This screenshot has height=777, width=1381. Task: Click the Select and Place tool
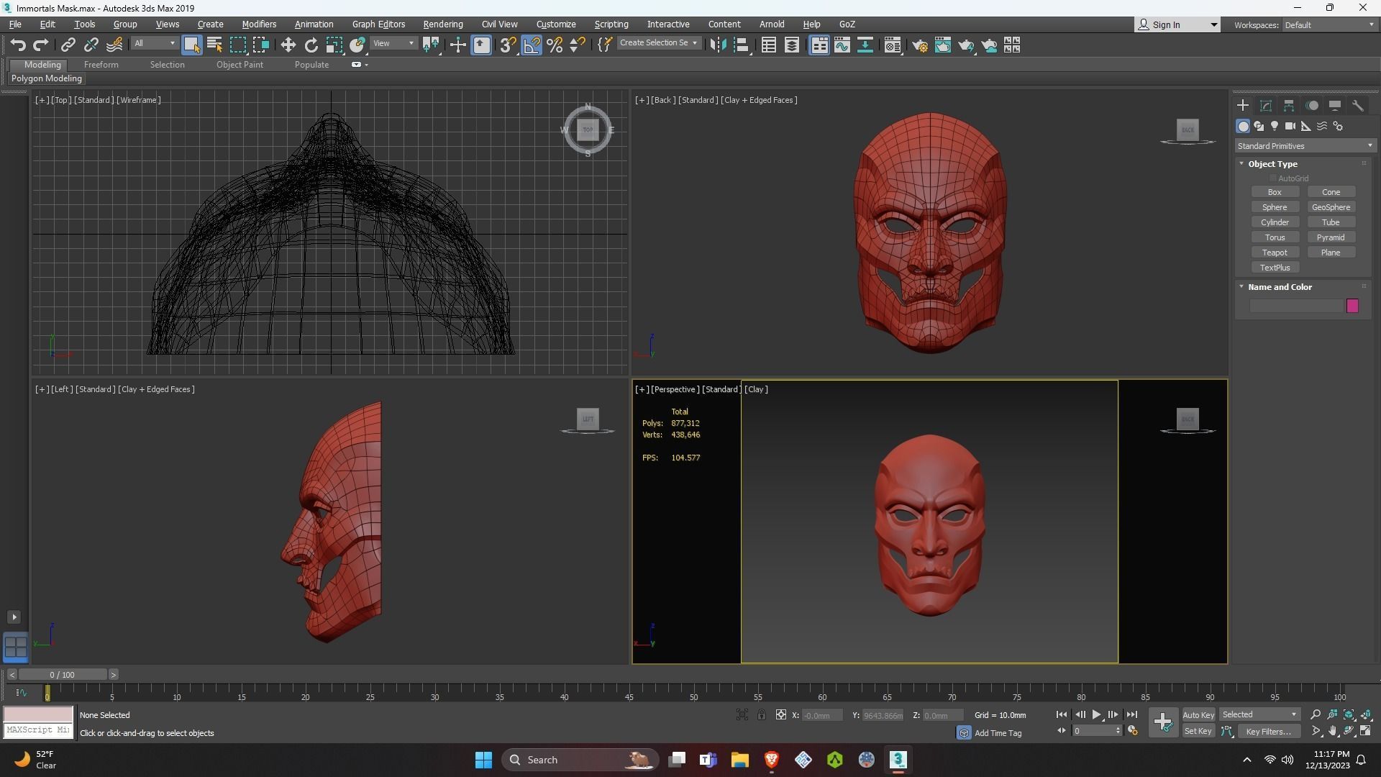pos(357,45)
